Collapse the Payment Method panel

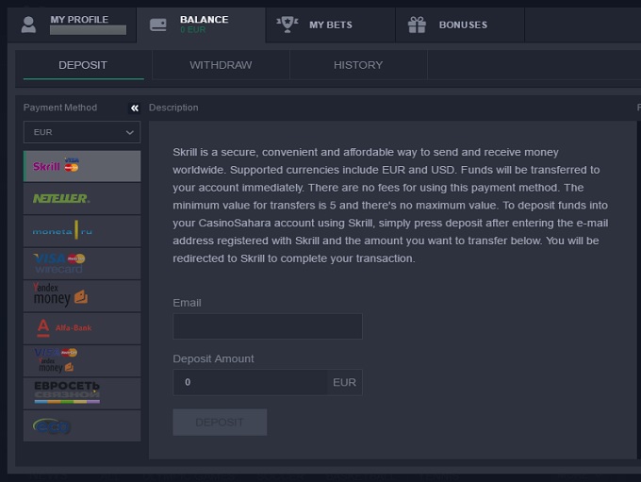click(x=135, y=108)
